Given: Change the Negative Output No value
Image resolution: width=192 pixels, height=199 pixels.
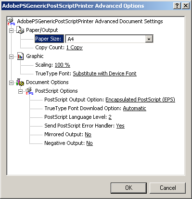Looking at the screenshot, I should pos(90,143).
